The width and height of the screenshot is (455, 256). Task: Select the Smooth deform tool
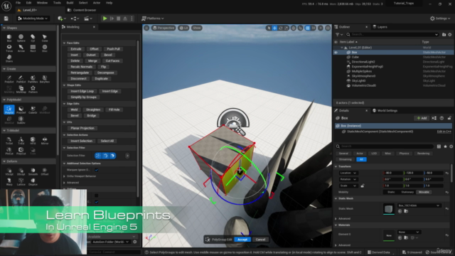33,171
